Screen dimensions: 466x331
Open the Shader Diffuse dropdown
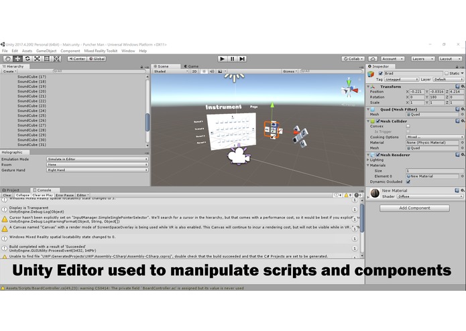pyautogui.click(x=430, y=196)
